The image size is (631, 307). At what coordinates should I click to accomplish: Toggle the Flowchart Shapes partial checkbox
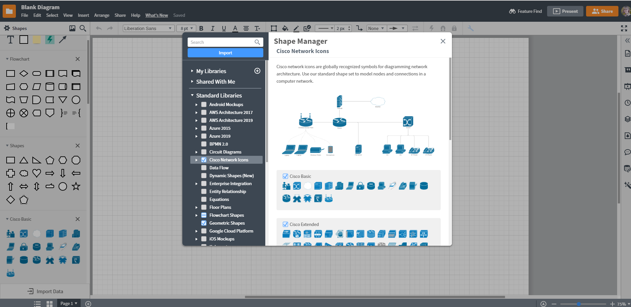pyautogui.click(x=204, y=215)
